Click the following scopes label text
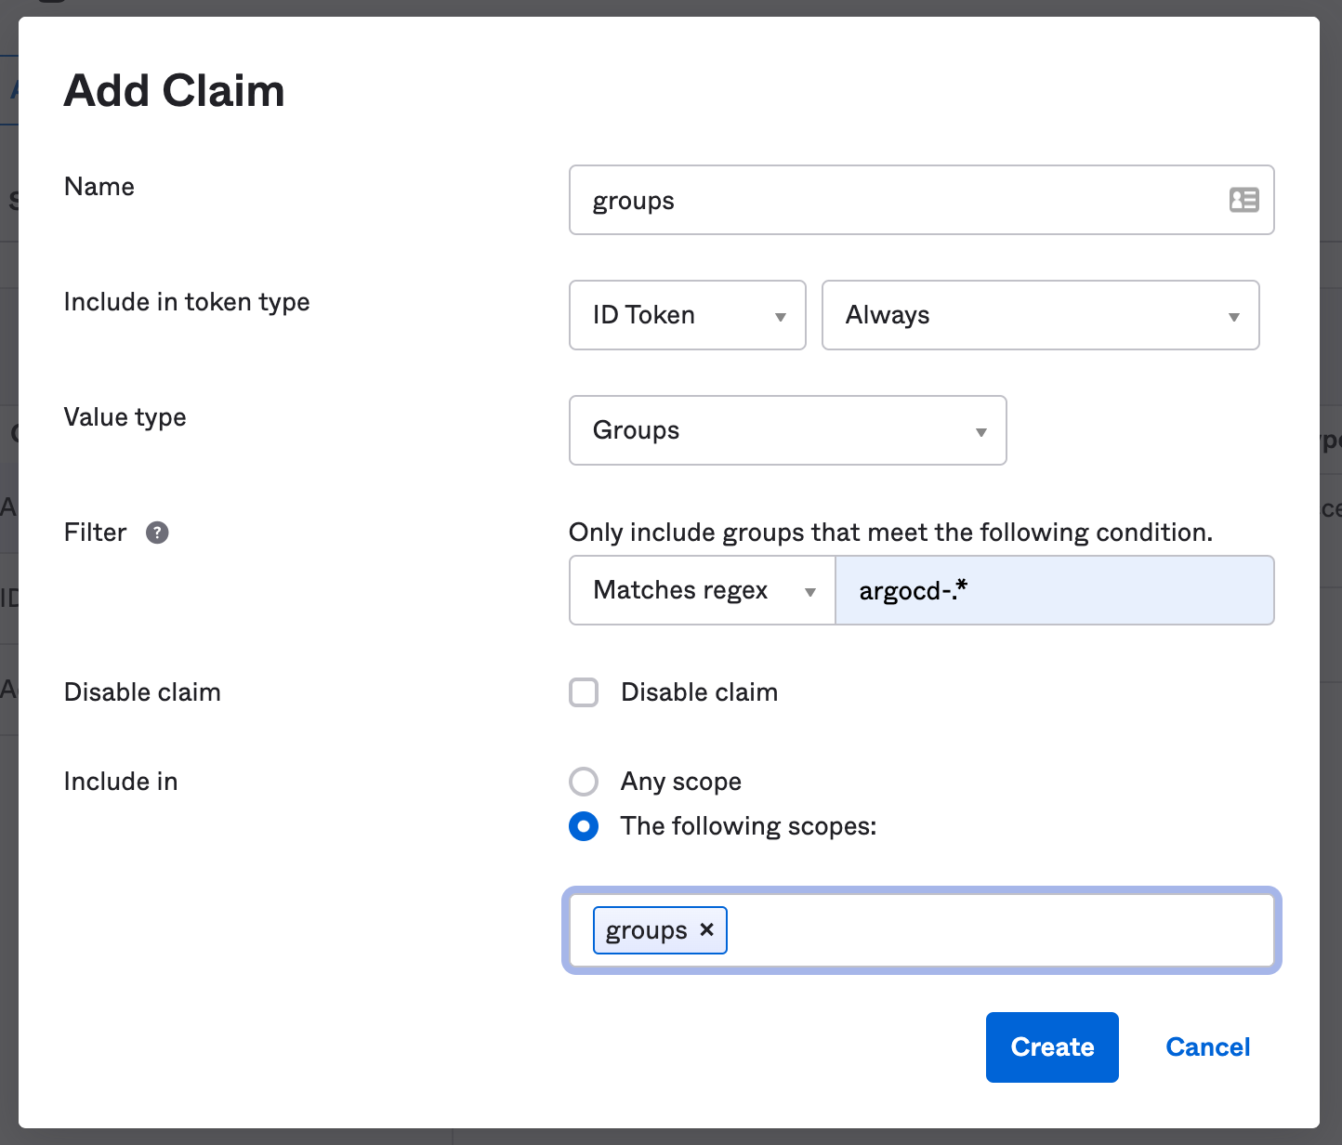 748,826
